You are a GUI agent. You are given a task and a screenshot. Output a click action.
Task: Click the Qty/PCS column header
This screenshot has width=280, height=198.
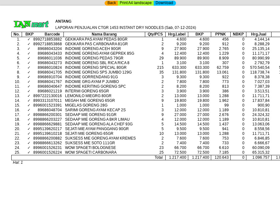[x=155, y=34]
